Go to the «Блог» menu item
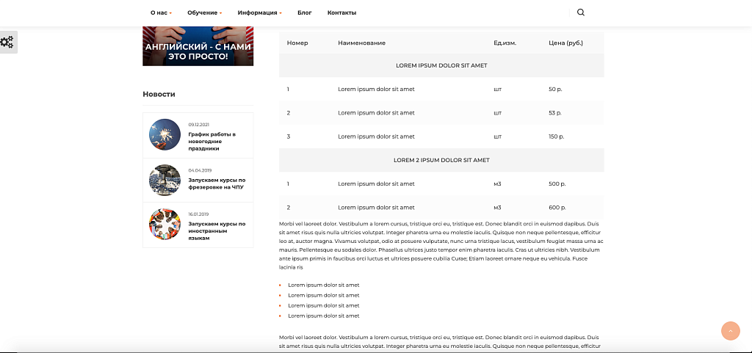Viewport: 752px width, 353px height. coord(305,13)
